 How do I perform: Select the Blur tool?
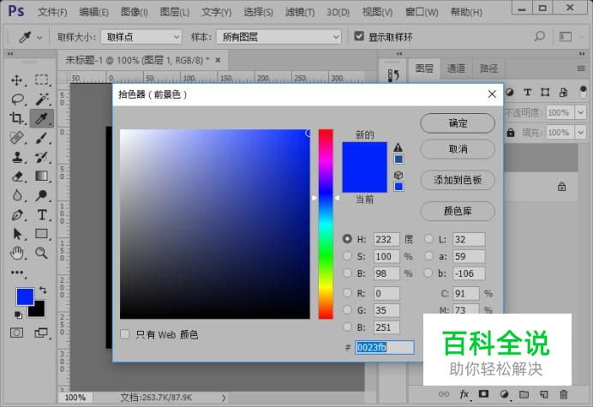point(16,195)
